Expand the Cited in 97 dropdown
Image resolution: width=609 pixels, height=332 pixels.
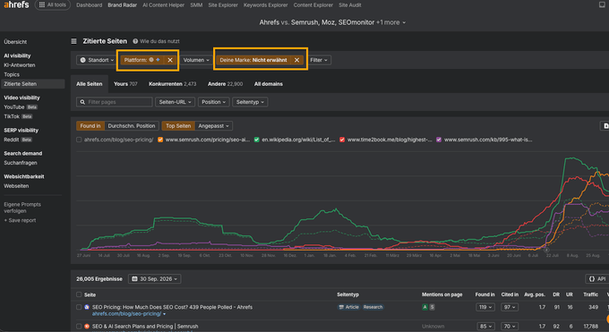(510, 307)
